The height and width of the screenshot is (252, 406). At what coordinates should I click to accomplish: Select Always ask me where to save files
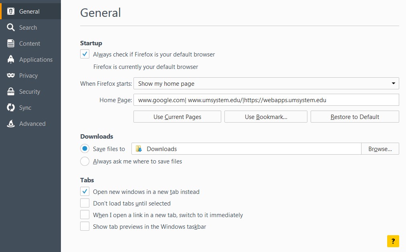coord(85,161)
